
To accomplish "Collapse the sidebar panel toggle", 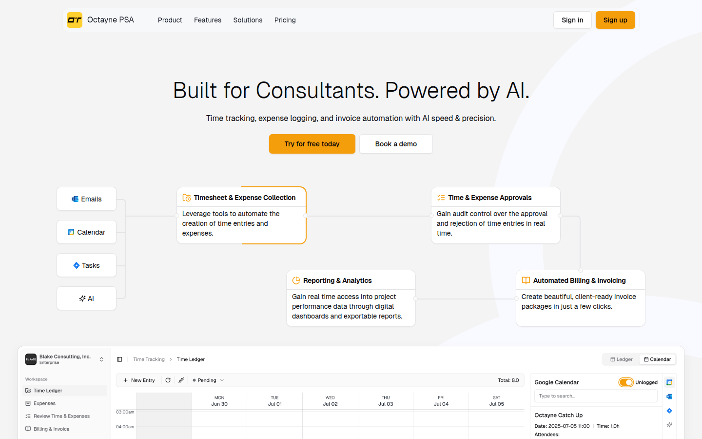I will [120, 359].
